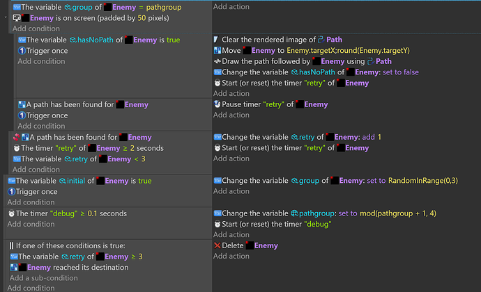Click Add a sub-condition link
481x292 pixels.
(x=43, y=278)
